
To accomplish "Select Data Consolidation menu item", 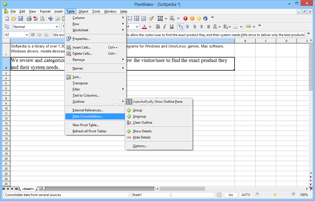I will point(95,116).
